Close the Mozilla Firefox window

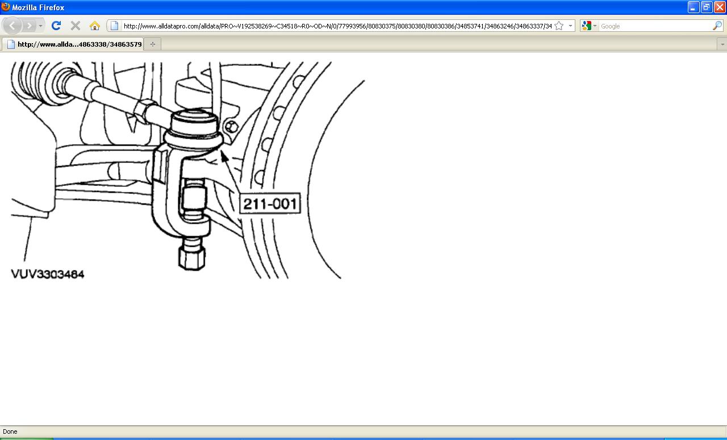[x=719, y=7]
